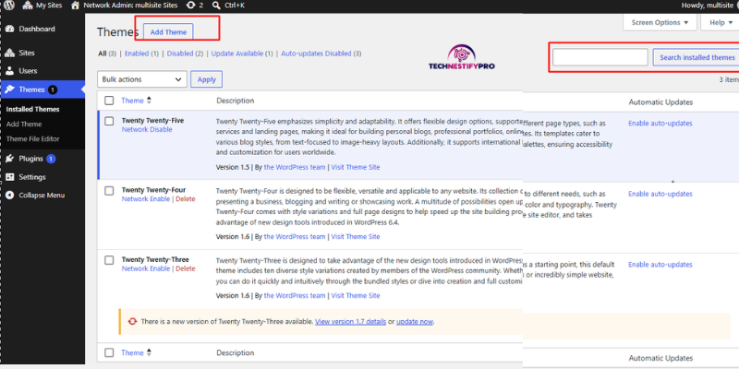This screenshot has width=739, height=369.
Task: Open the Plugins plug icon in sidebar
Action: tap(9, 159)
